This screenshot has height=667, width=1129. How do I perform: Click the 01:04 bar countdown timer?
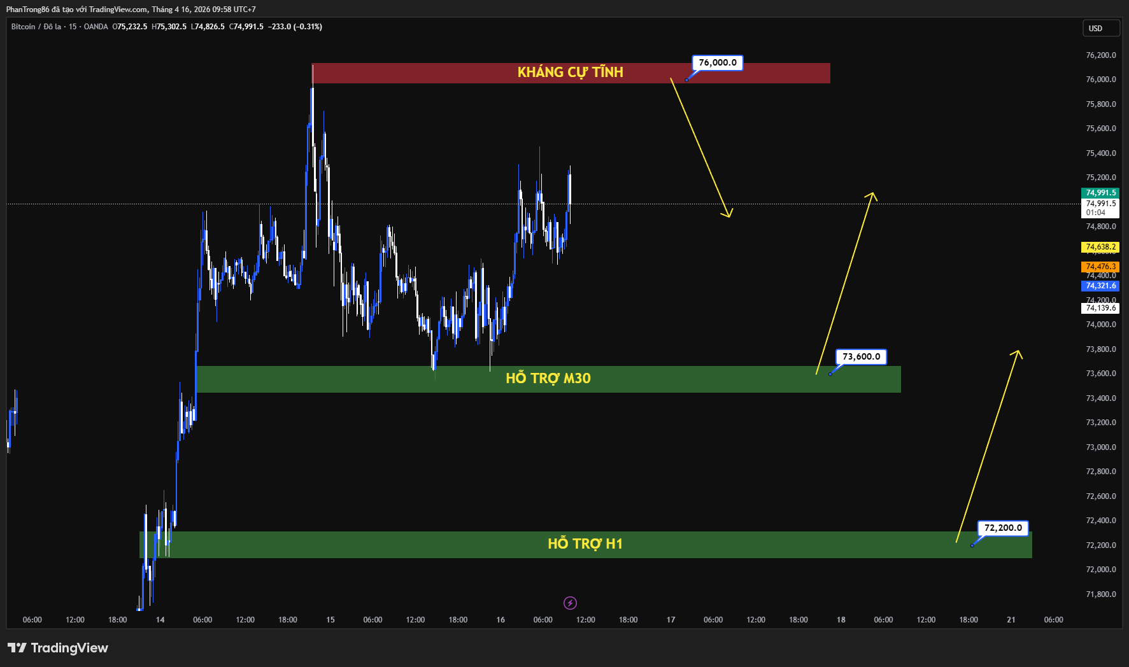(x=1096, y=213)
